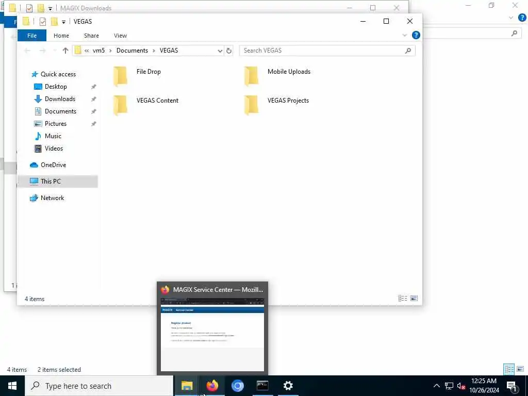Select Network in navigation pane
This screenshot has height=396, width=528.
coord(52,198)
